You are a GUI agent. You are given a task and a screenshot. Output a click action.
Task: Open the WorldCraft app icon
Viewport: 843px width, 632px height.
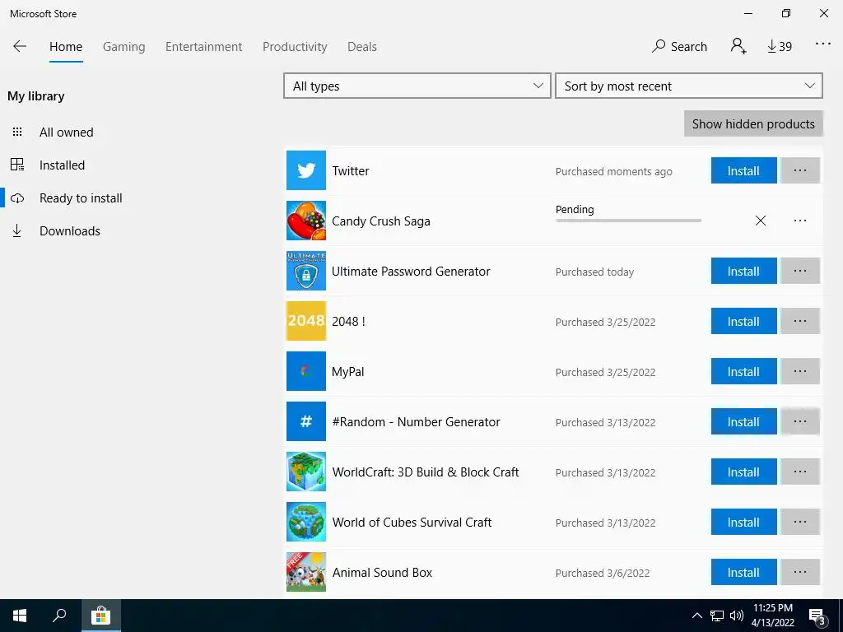pos(306,472)
